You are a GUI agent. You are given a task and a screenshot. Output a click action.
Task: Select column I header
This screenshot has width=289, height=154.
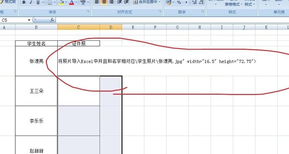(222, 27)
